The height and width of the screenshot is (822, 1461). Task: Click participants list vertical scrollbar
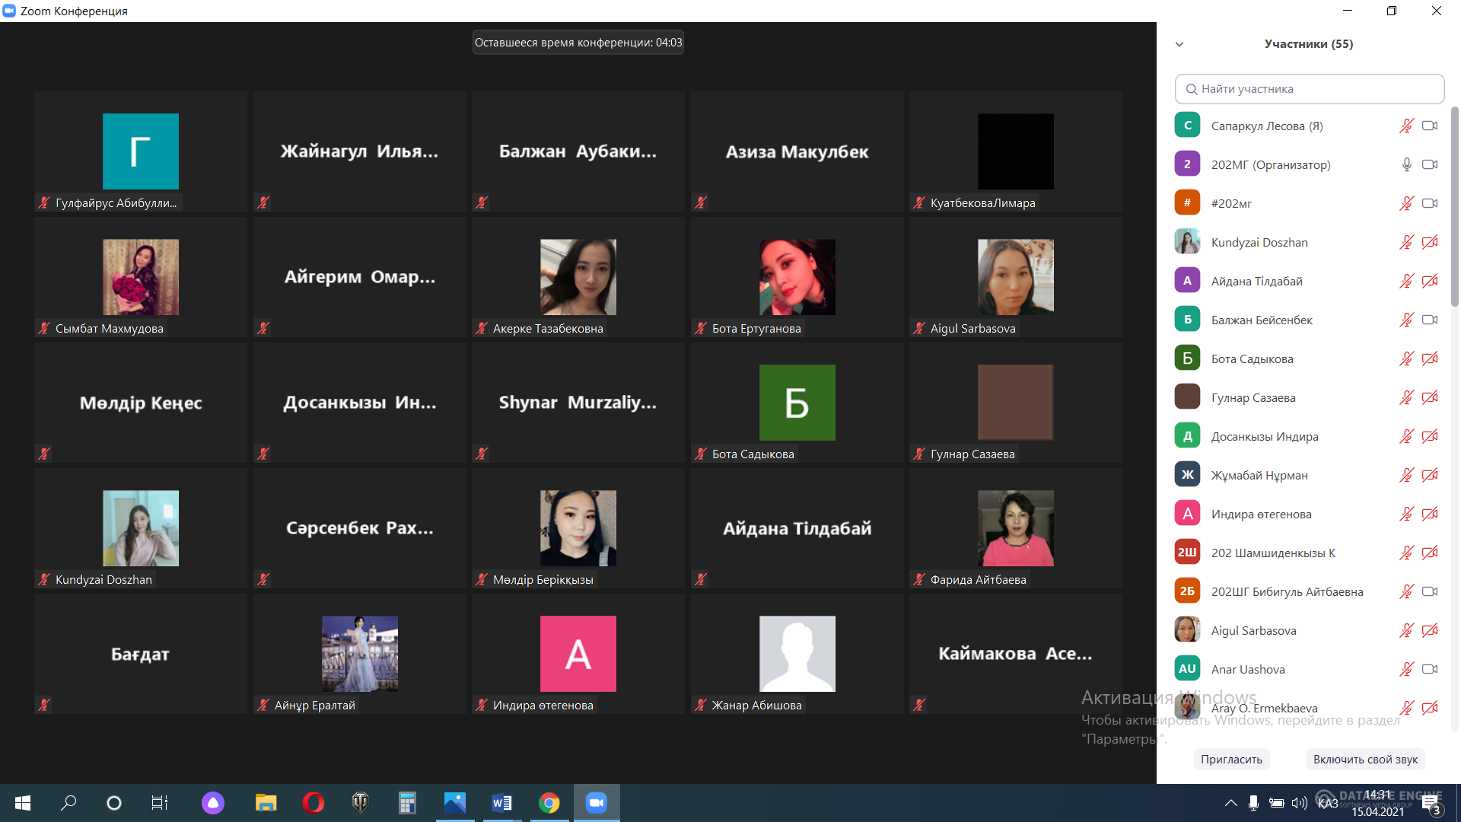pos(1454,205)
